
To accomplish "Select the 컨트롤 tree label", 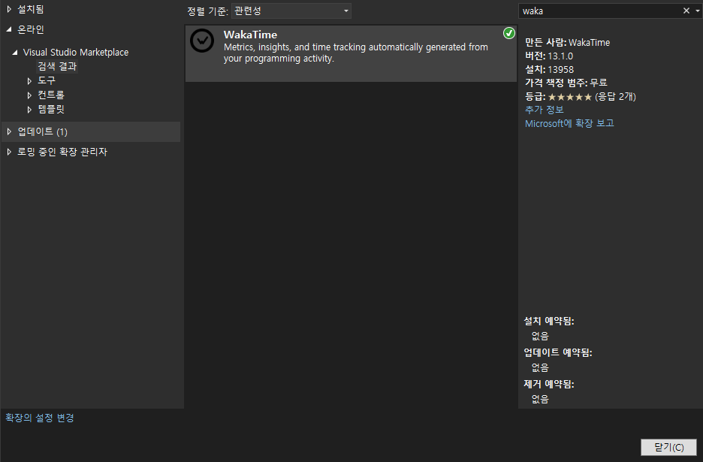I will [x=51, y=95].
